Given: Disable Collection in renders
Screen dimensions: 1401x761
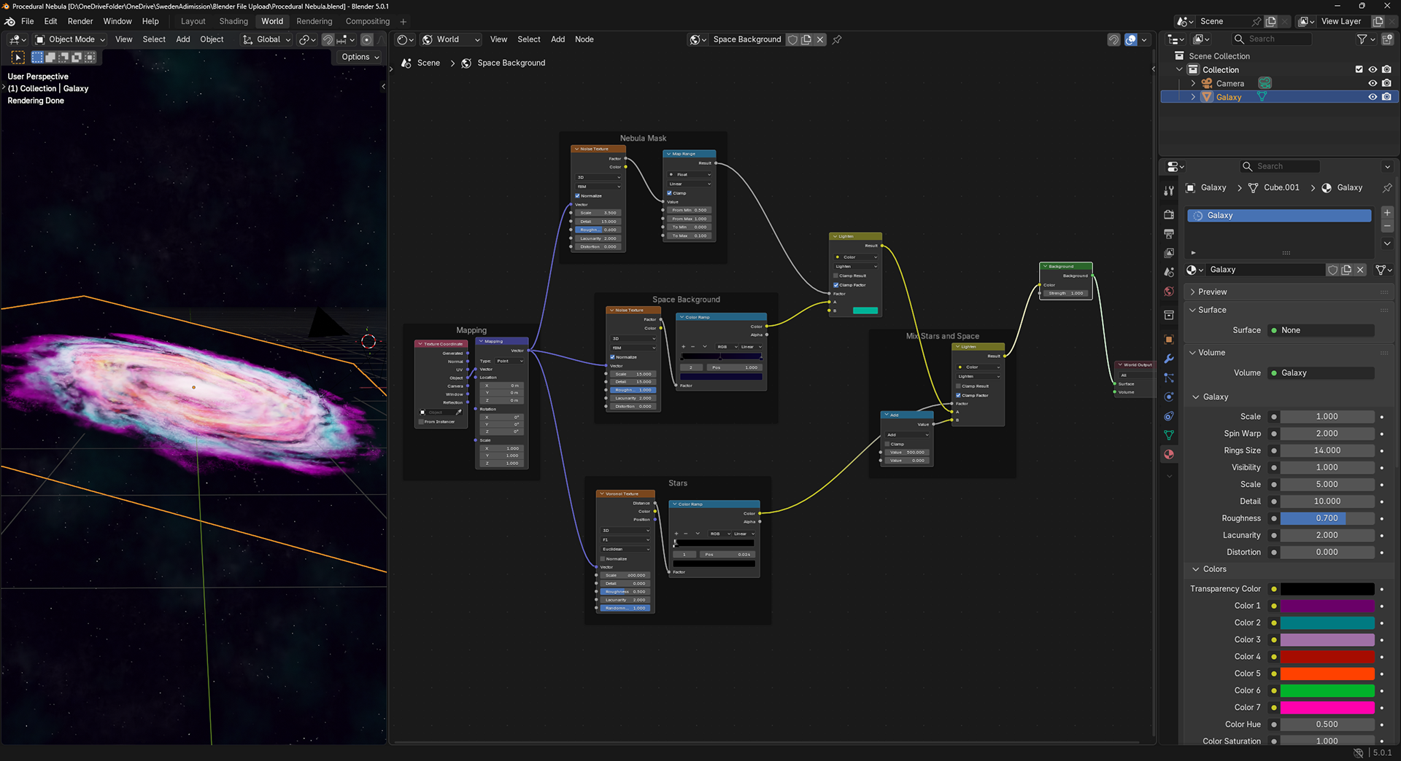Looking at the screenshot, I should click(x=1386, y=70).
